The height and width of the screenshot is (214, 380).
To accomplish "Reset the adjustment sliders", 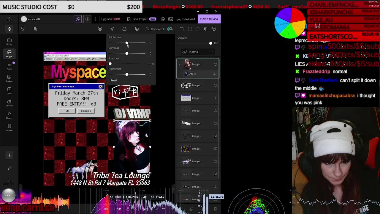I will click(114, 80).
